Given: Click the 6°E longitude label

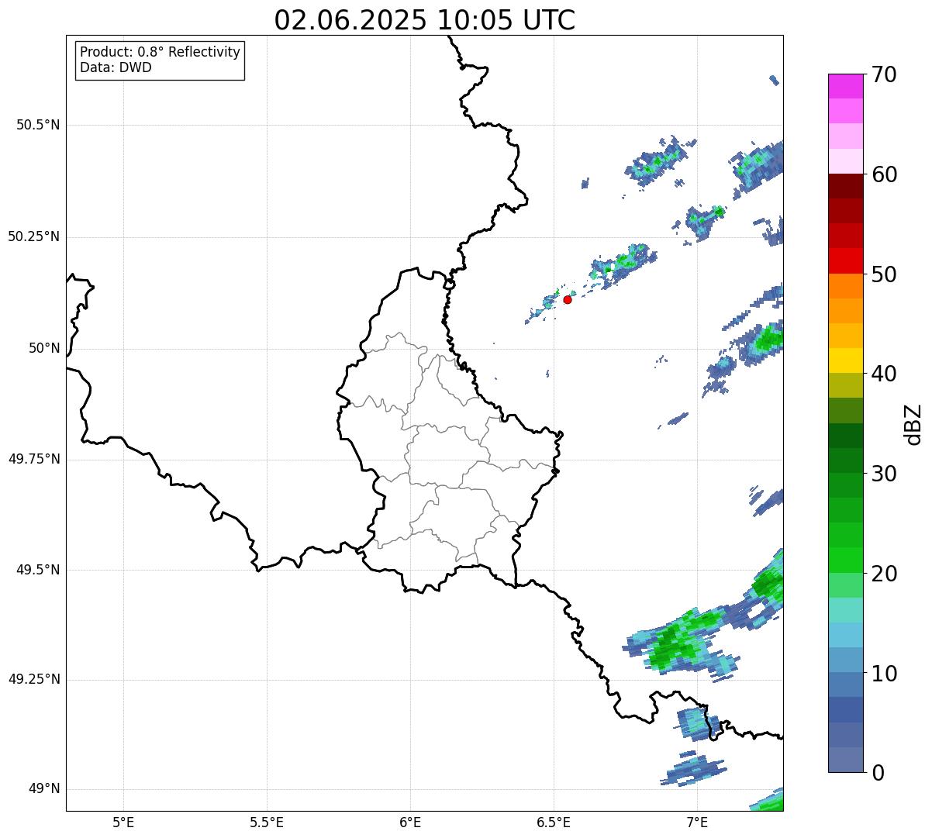Looking at the screenshot, I should point(410,822).
